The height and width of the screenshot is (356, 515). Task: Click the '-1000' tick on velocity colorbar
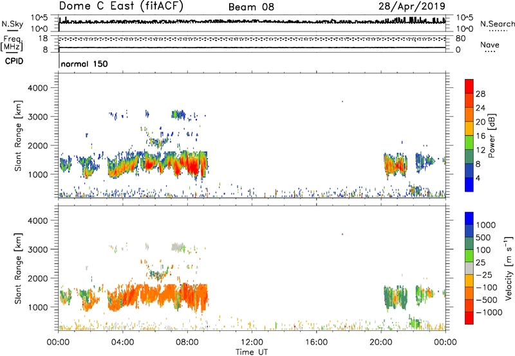click(x=489, y=312)
